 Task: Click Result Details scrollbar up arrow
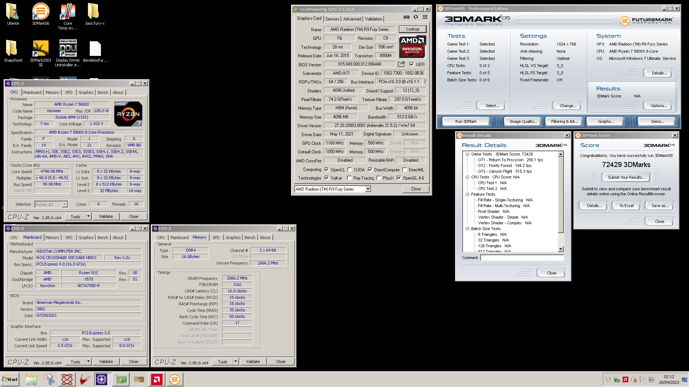[x=561, y=154]
